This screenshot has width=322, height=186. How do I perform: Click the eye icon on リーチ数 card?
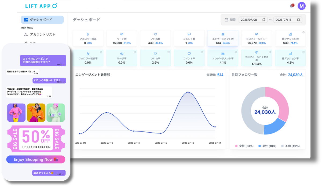(122, 34)
